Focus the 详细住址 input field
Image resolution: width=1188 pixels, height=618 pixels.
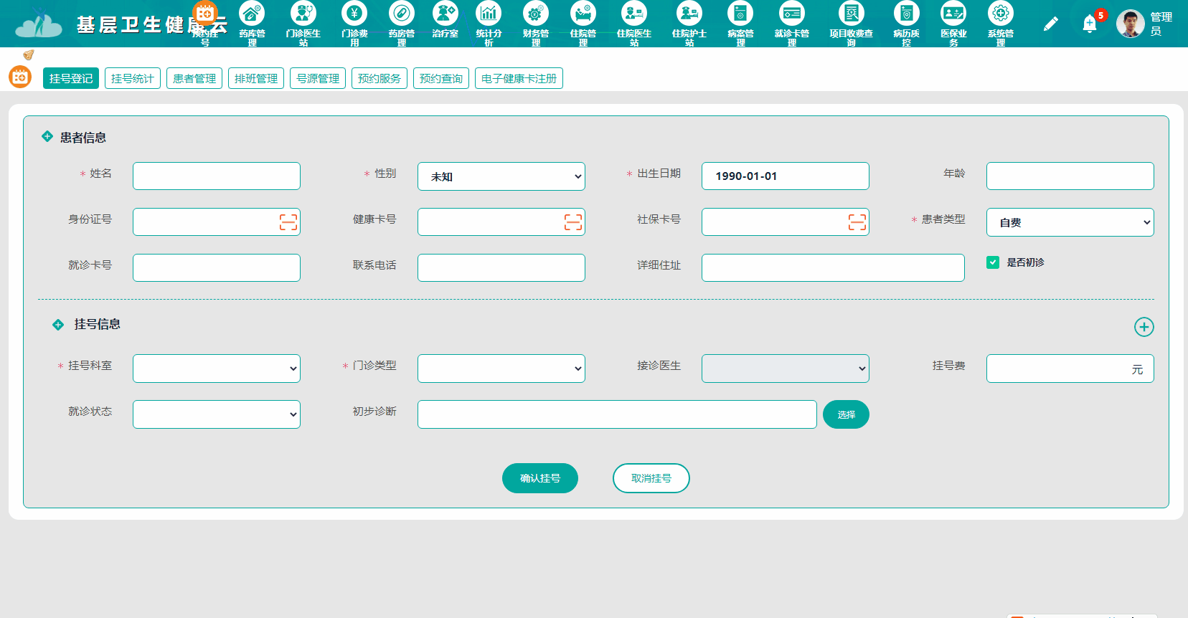click(833, 267)
